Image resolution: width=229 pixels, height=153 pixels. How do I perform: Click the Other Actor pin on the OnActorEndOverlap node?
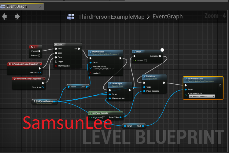coord(42,87)
